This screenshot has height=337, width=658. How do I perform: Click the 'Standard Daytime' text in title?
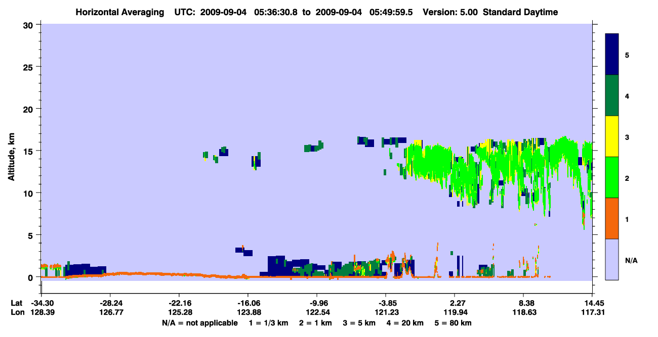pos(520,12)
